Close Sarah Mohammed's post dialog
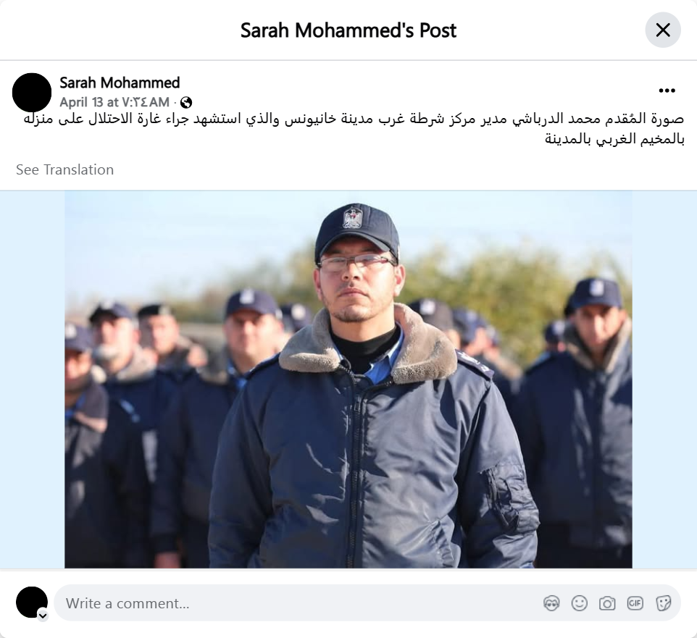 pyautogui.click(x=663, y=30)
